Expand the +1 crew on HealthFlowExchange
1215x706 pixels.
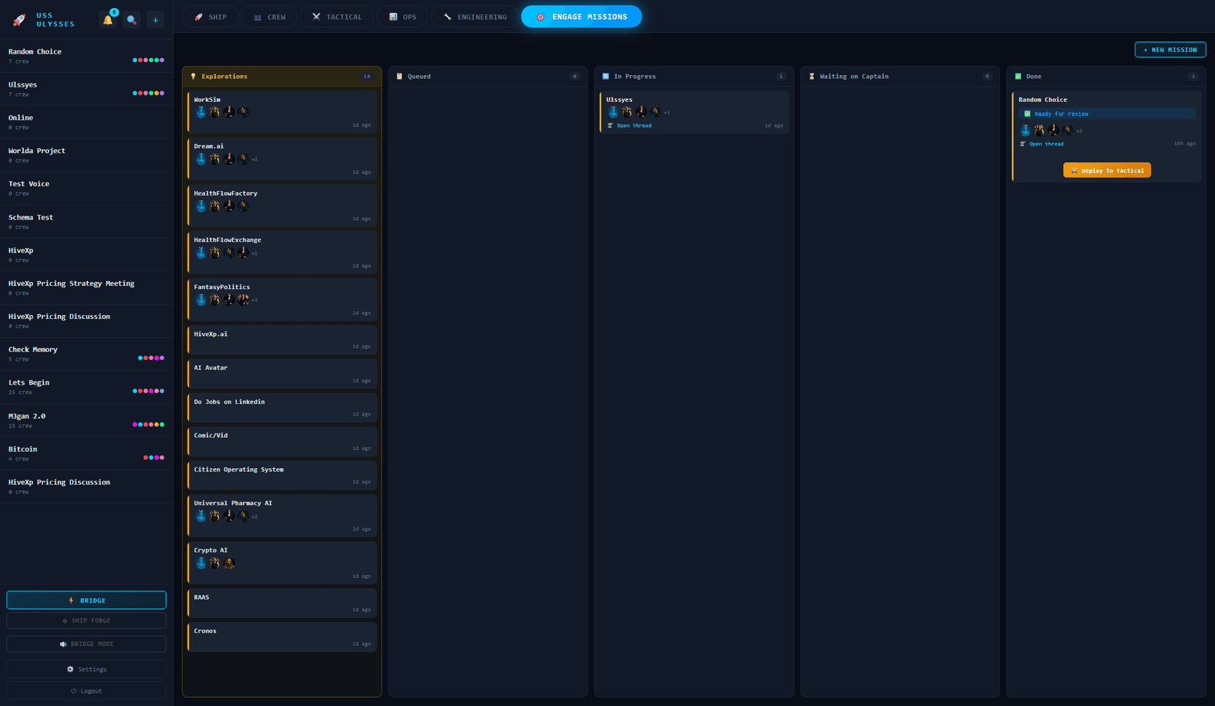[254, 252]
